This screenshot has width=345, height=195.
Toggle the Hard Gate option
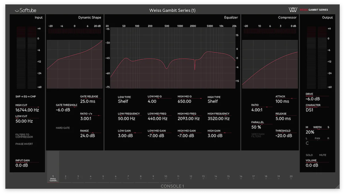[x=63, y=128]
